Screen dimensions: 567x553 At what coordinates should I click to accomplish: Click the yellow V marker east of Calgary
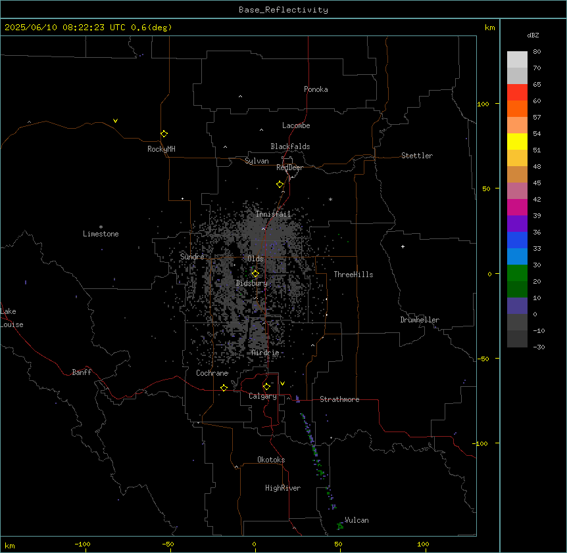pyautogui.click(x=282, y=384)
